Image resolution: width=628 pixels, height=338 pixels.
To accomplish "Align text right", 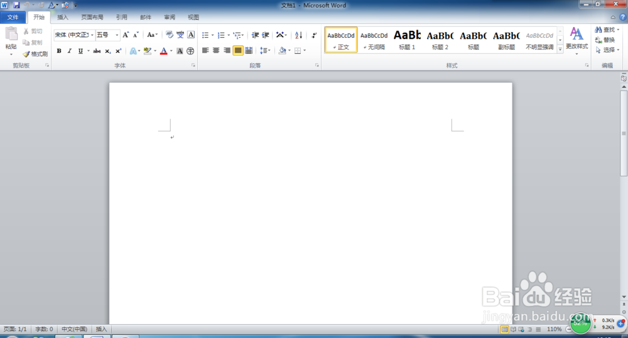I will pos(227,50).
